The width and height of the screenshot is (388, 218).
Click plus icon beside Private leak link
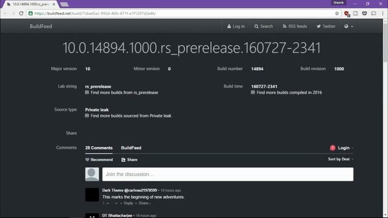click(x=87, y=116)
